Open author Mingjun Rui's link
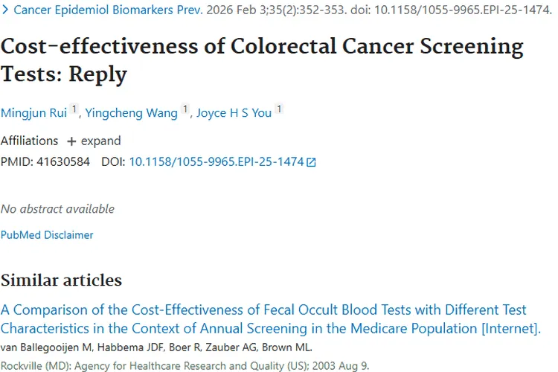Viewport: 558px width, 372px height. (x=33, y=113)
